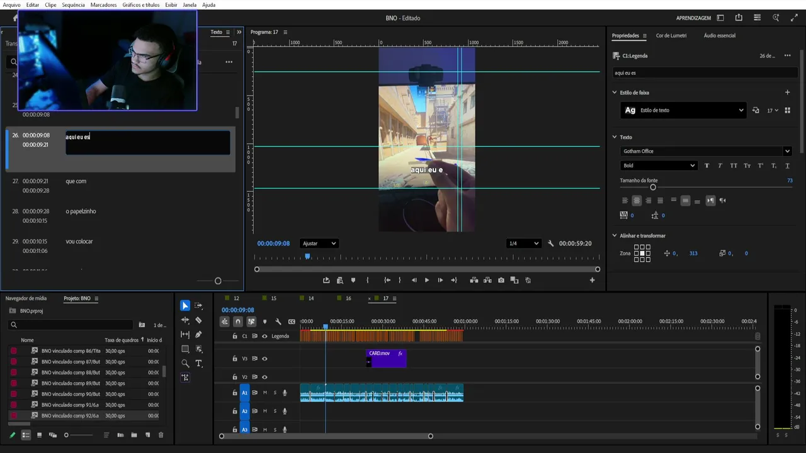Toggle A2 track targeting
The width and height of the screenshot is (806, 453).
pos(245,411)
